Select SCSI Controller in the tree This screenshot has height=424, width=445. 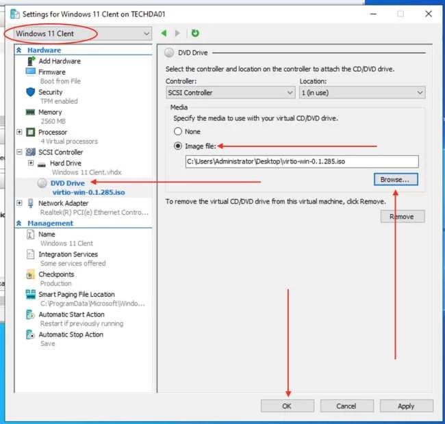(61, 153)
